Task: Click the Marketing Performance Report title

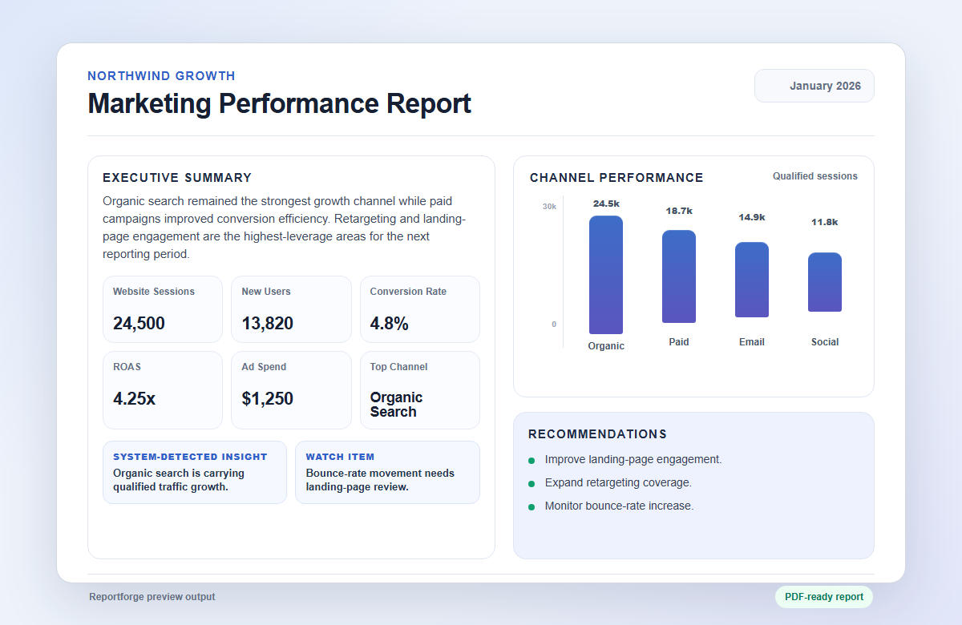Action: tap(279, 104)
